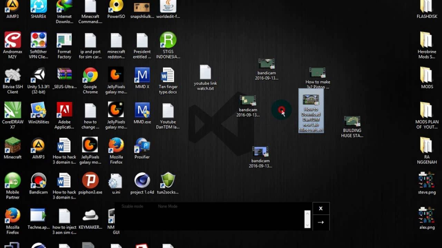Select the MMD.exe icon
The image size is (442, 248).
tap(142, 113)
